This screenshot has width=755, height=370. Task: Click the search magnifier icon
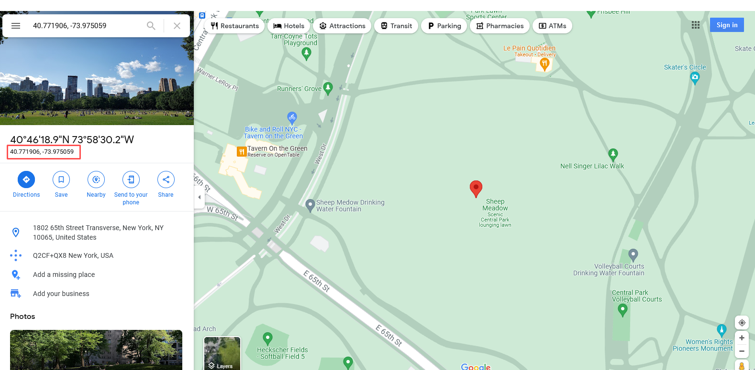[x=151, y=26]
